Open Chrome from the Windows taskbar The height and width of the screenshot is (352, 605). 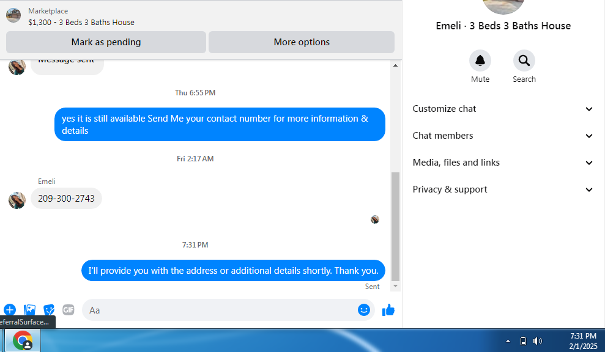coord(23,341)
